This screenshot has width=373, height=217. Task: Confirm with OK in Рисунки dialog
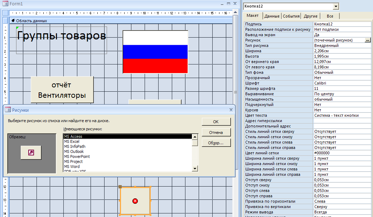click(x=216, y=122)
